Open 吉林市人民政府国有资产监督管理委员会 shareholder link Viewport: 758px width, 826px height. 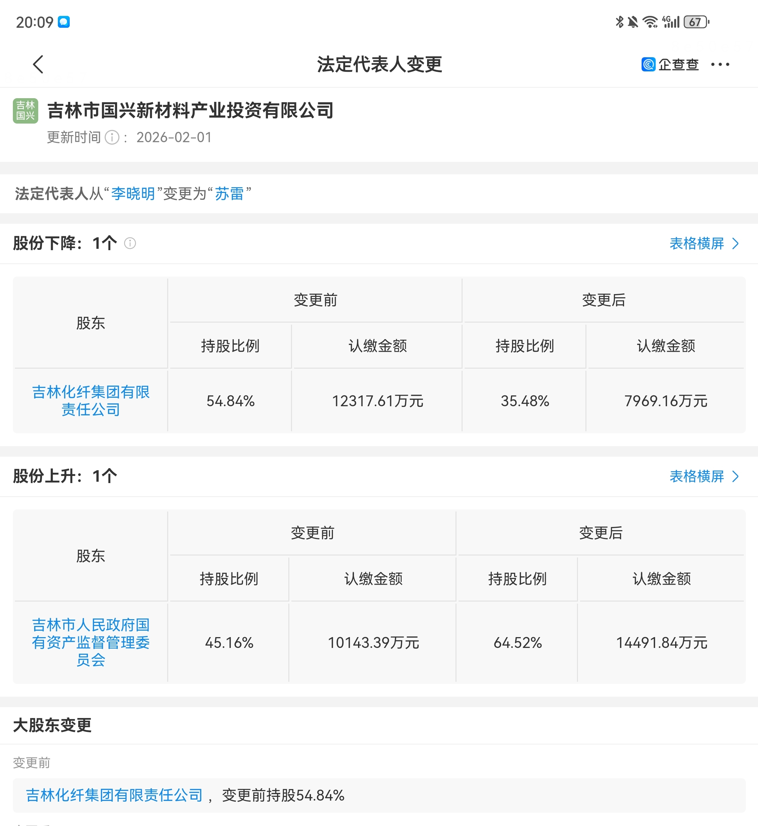pyautogui.click(x=91, y=642)
